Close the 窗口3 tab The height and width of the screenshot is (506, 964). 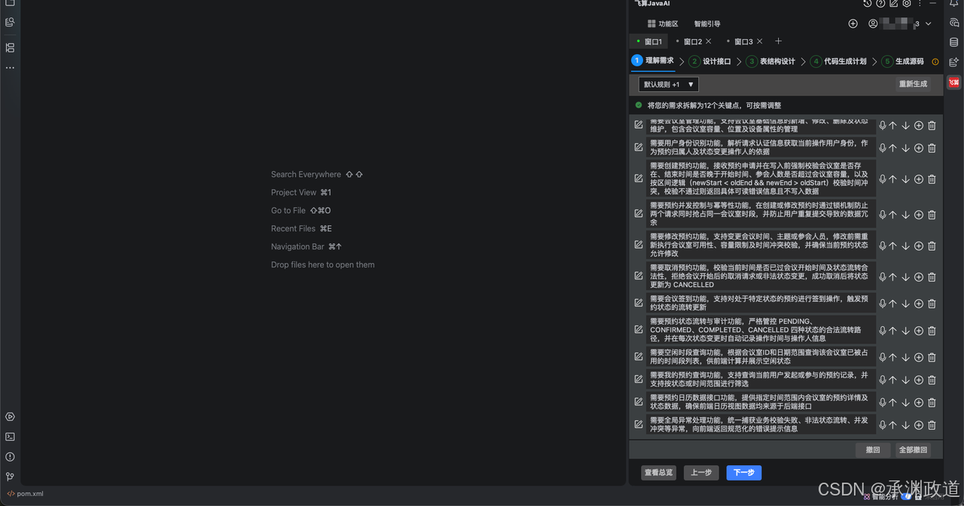pyautogui.click(x=759, y=41)
